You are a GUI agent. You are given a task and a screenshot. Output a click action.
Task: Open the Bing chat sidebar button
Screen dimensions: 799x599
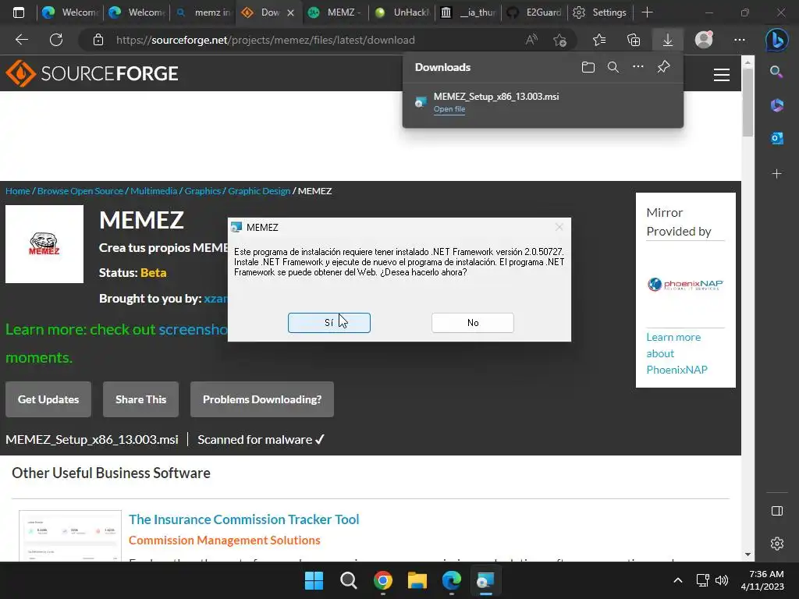776,40
